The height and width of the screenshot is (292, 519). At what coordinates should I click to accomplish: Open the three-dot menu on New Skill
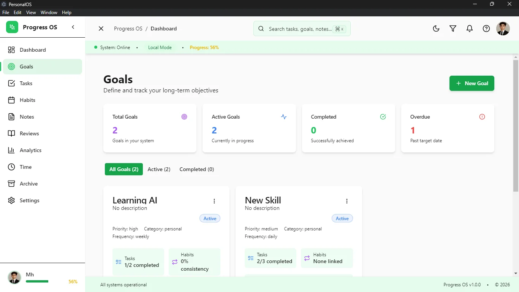[x=347, y=201]
